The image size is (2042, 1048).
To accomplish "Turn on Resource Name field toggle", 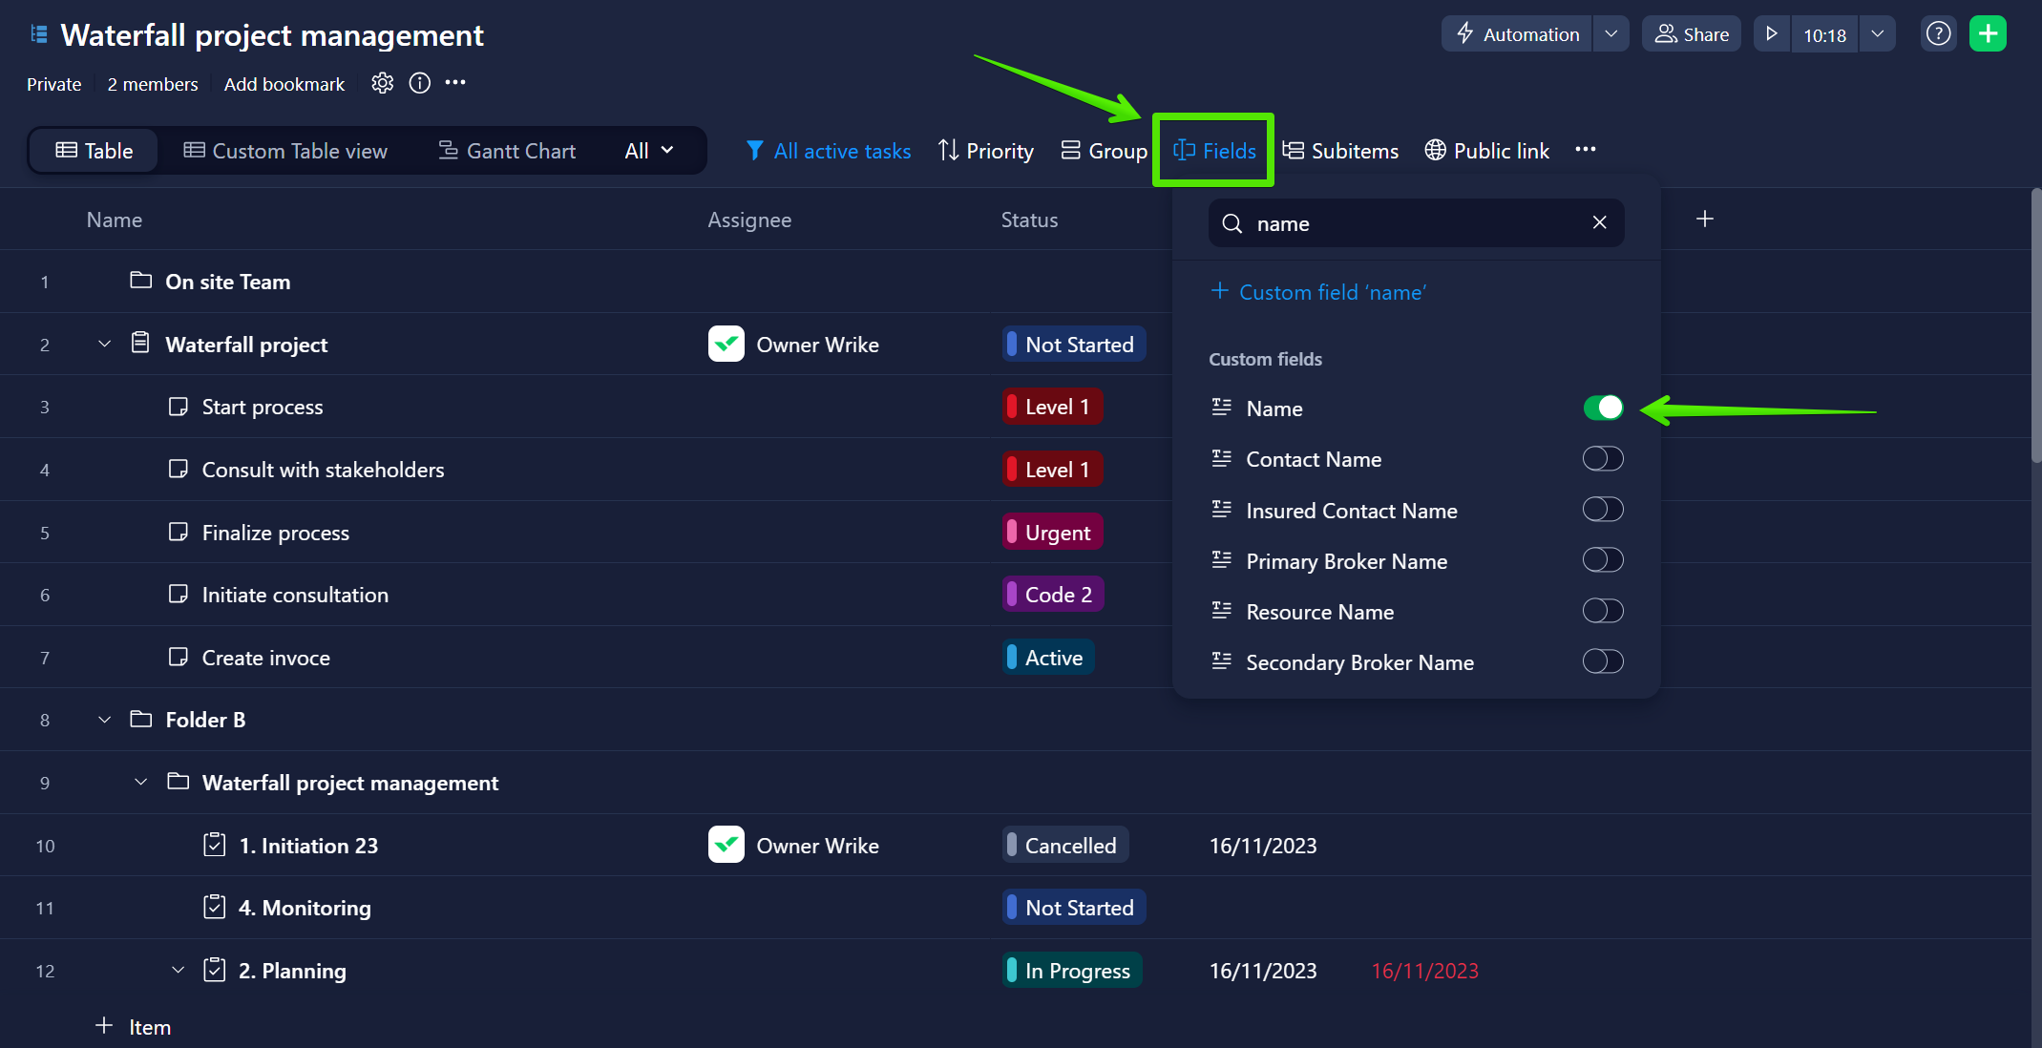I will point(1603,611).
